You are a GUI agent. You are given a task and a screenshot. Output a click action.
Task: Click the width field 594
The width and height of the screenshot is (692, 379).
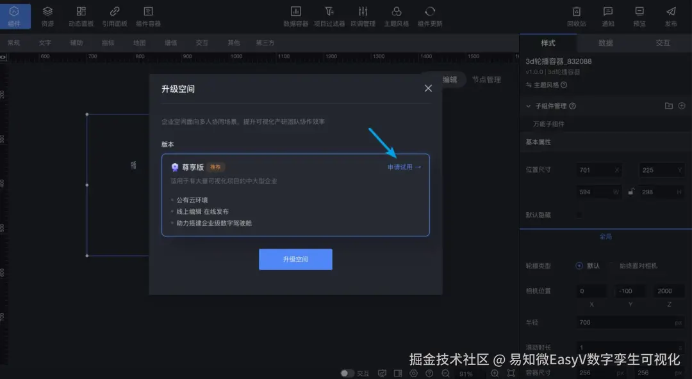click(x=599, y=192)
